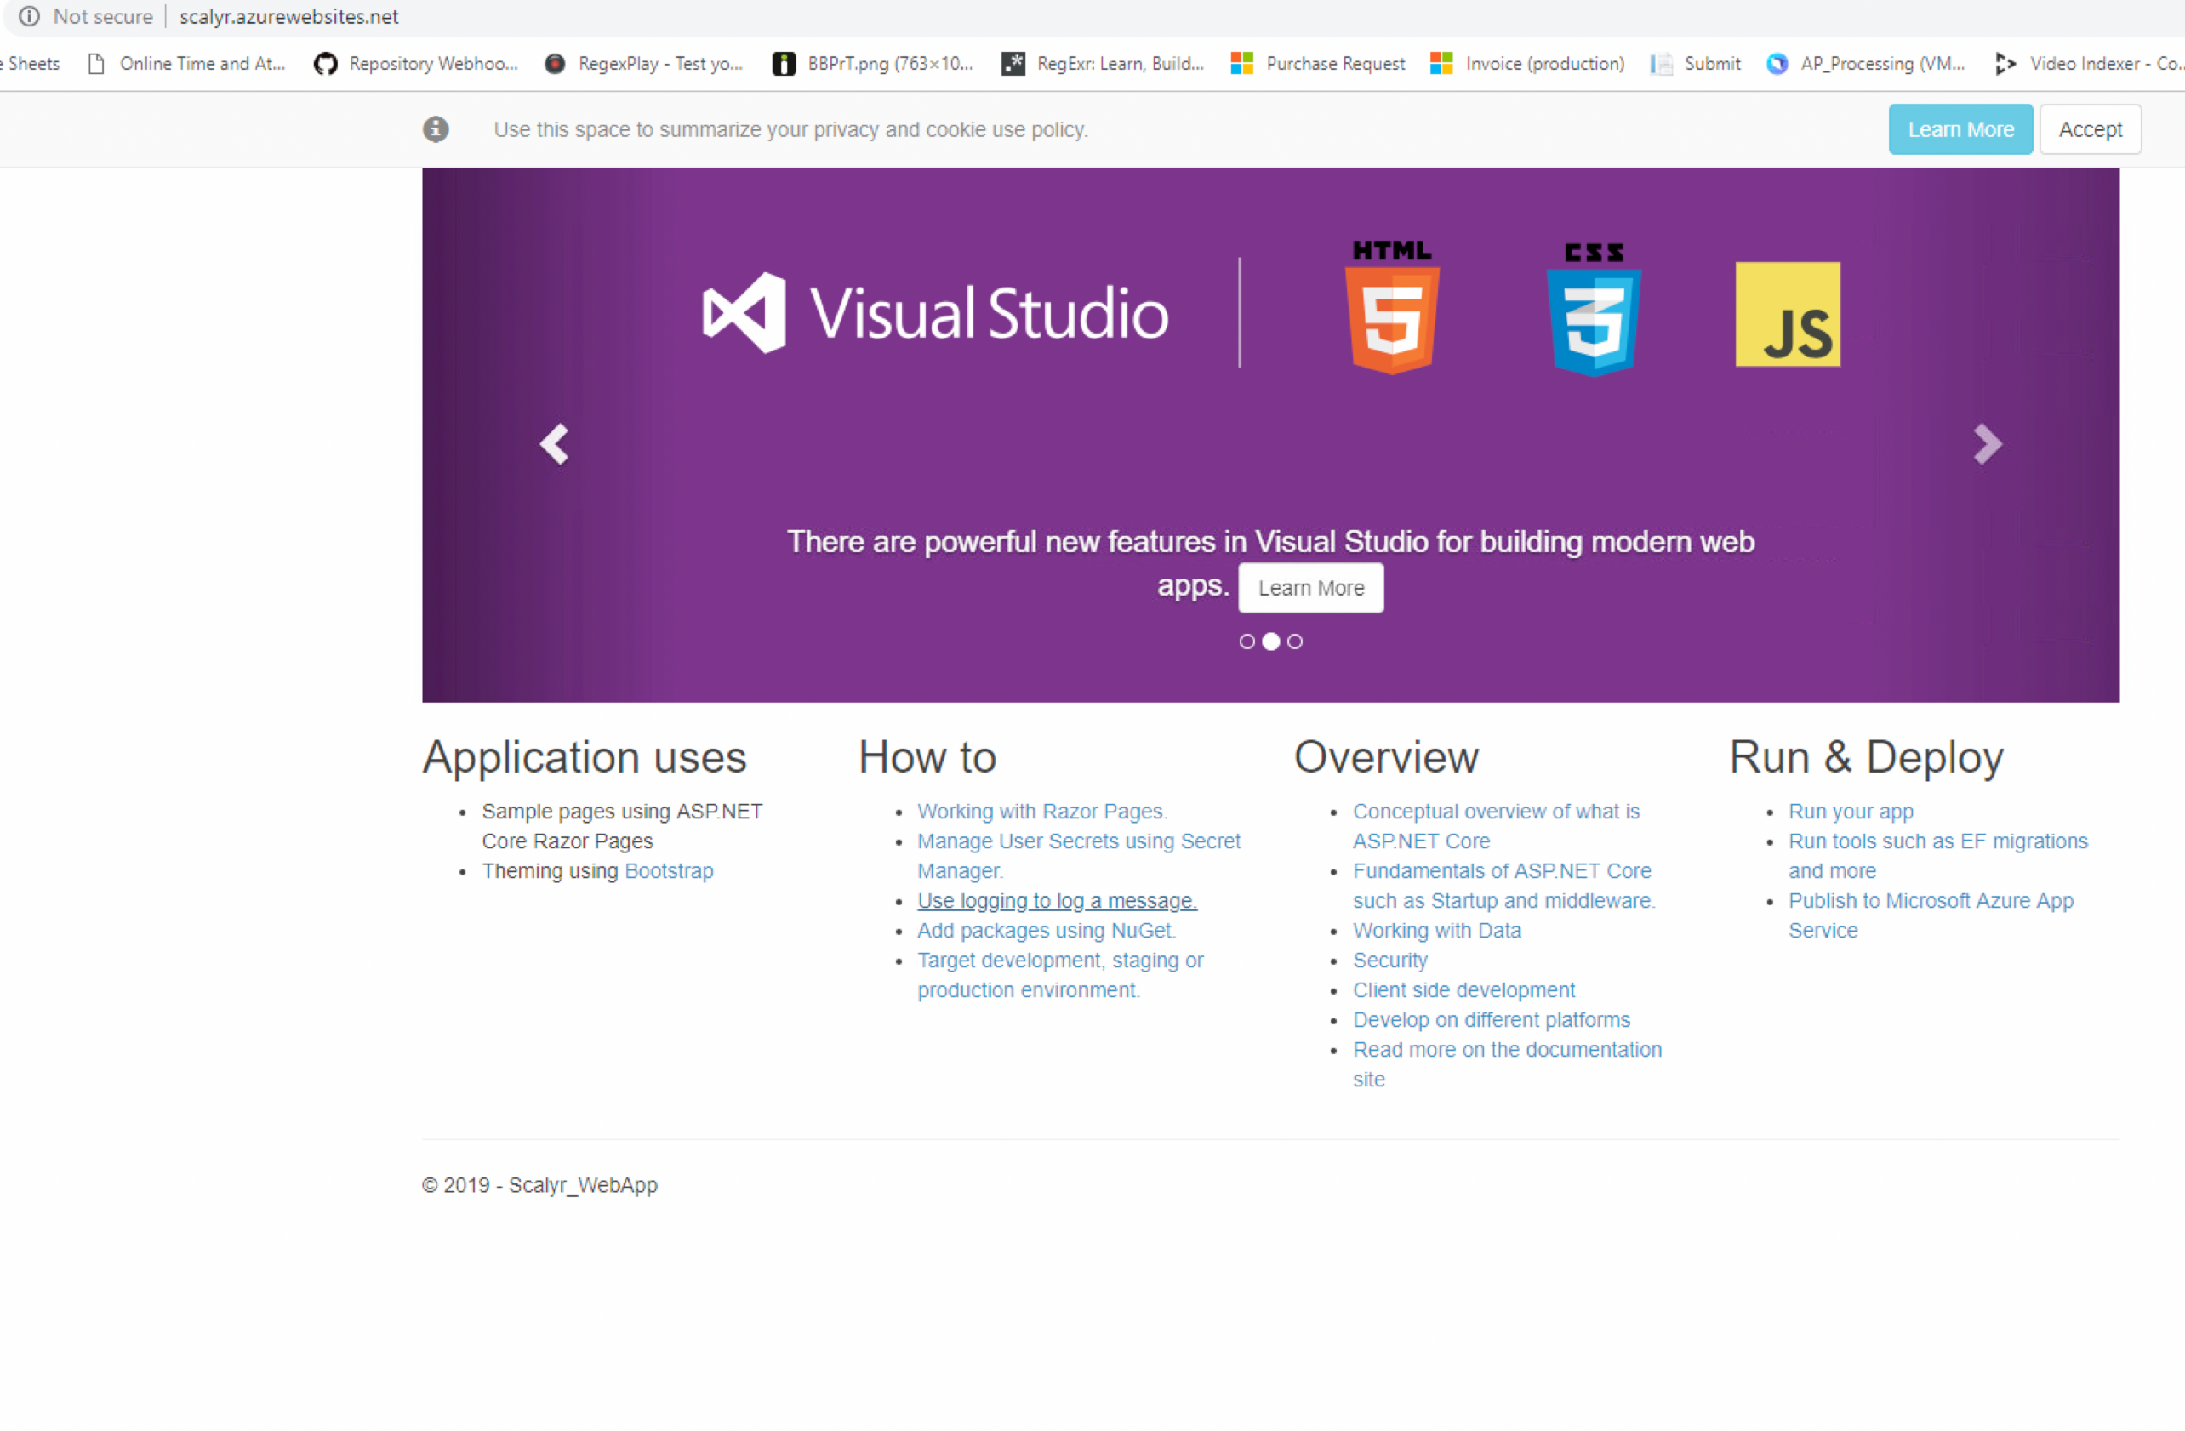The image size is (2185, 1431).
Task: Click the RegexPlay bookmark icon
Action: point(557,66)
